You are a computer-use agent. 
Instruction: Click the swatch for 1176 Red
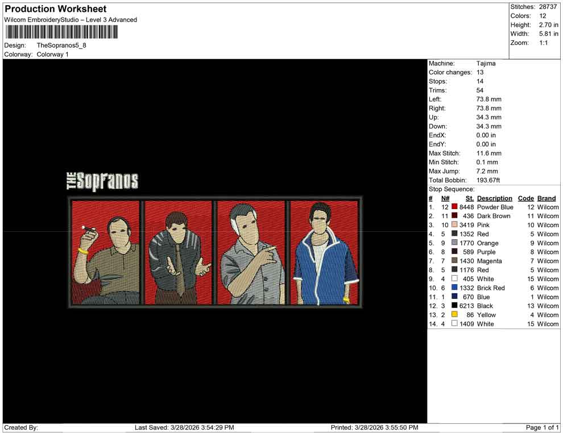pos(454,269)
